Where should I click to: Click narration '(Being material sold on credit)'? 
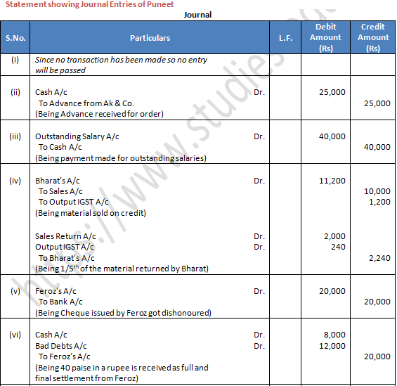[x=91, y=213]
